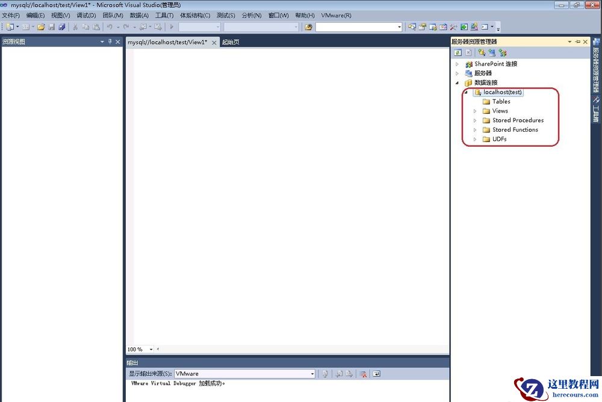The width and height of the screenshot is (602, 402).
Task: Open the 编辑(E) menu
Action: pyautogui.click(x=36, y=16)
